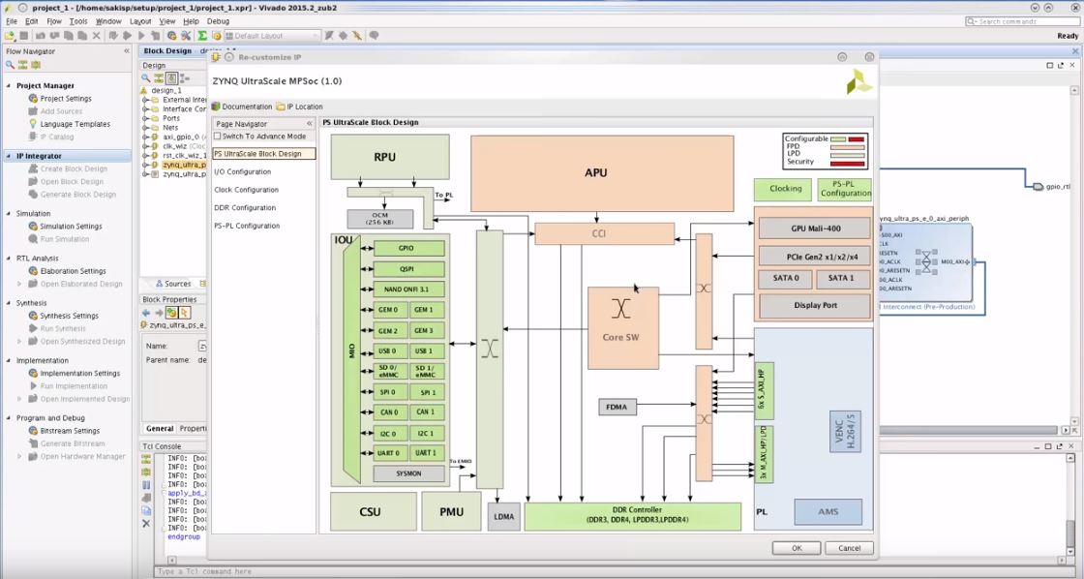The image size is (1084, 579).
Task: Click OK button in Re-customize IP dialog
Action: (x=797, y=548)
